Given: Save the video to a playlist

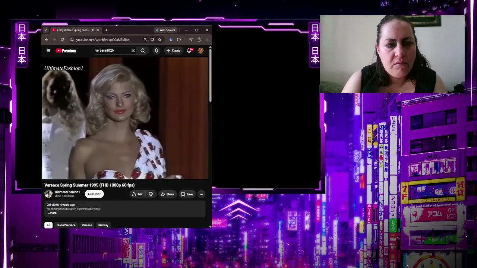Looking at the screenshot, I should pos(187,194).
